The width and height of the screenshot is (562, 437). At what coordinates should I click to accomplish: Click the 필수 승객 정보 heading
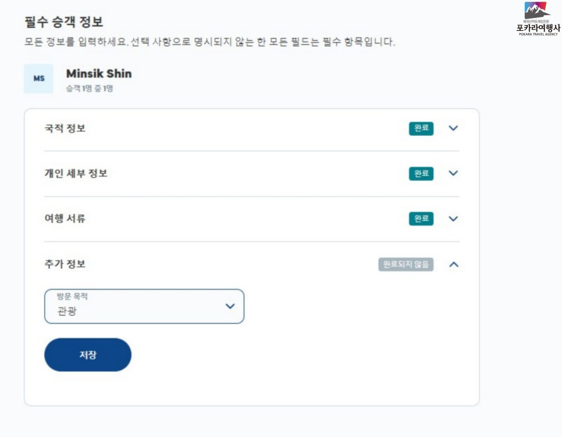63,22
